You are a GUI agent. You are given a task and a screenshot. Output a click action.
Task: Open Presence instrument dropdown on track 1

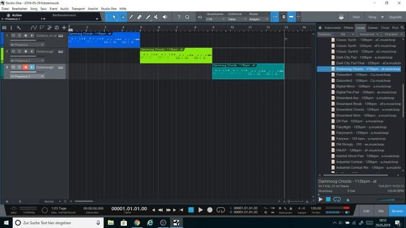coord(27,45)
